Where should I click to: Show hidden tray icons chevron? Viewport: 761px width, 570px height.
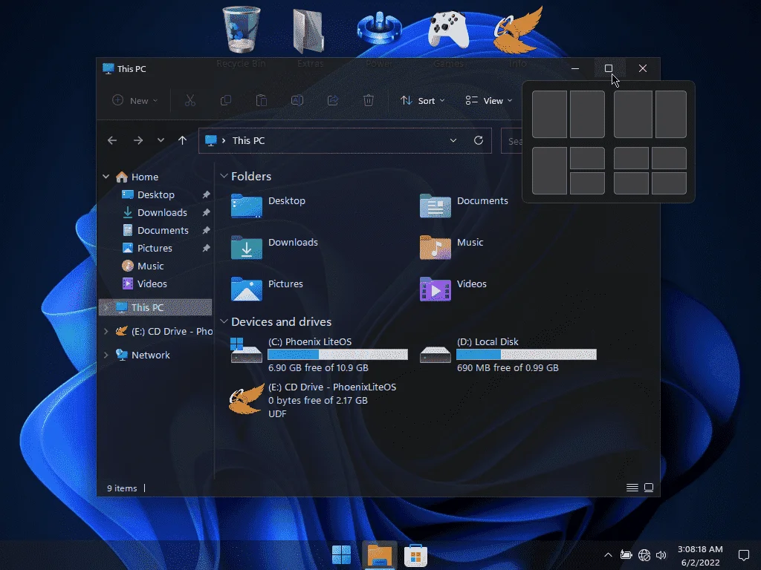coord(608,555)
